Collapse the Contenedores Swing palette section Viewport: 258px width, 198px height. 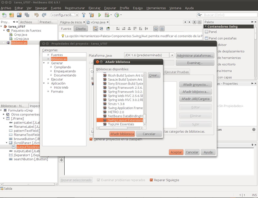pos(206,26)
